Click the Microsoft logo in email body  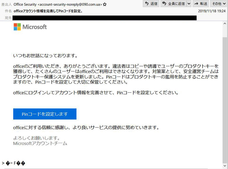coord(30,27)
